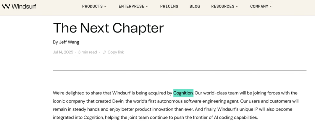Screen dimensions: 315x125
Task: Expand the Enterprise dropdown chevron
Action: click(147, 7)
